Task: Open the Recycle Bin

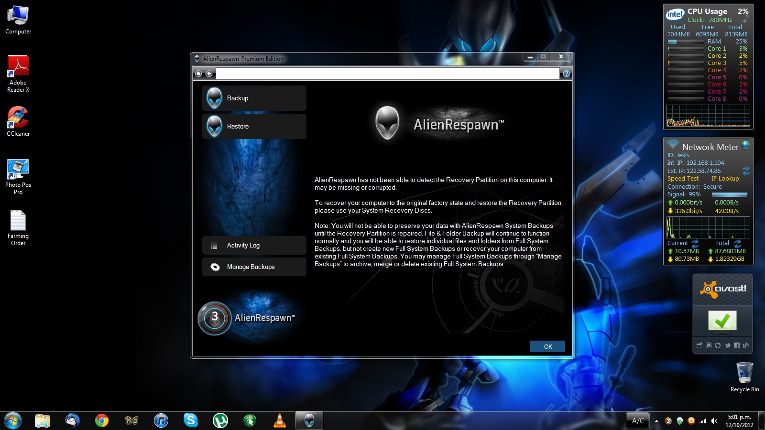Action: pyautogui.click(x=744, y=377)
